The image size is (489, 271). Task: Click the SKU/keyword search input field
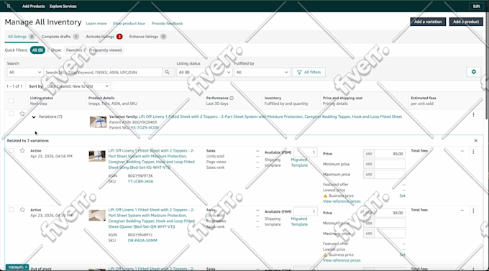103,73
